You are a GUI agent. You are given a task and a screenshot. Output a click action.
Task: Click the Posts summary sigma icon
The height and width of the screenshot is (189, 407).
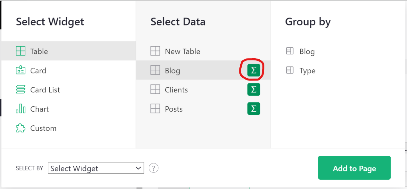point(253,109)
